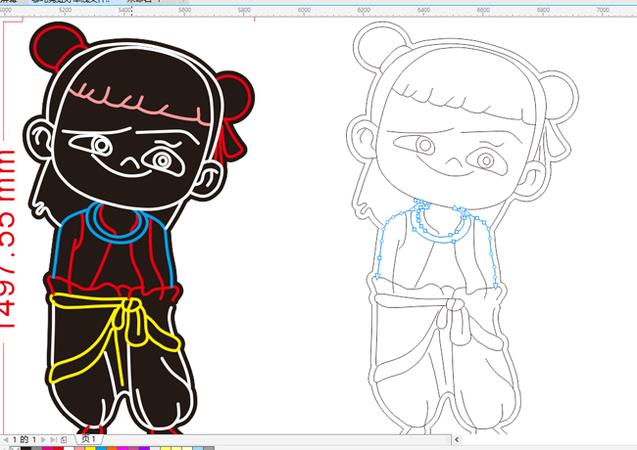Go to the first page arrow
637x450 pixels.
(6, 440)
